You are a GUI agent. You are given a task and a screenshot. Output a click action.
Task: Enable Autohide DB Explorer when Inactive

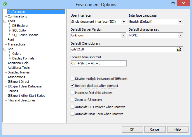pyautogui.click(x=72, y=107)
